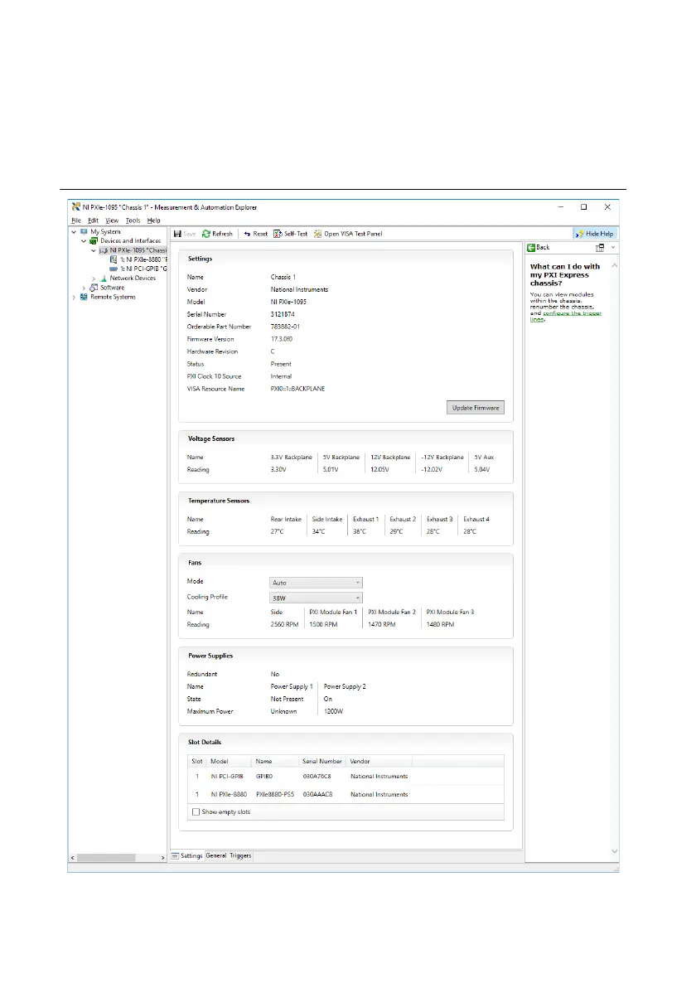Click tree scrollbar right arrow
This screenshot has width=696, height=988.
point(163,858)
